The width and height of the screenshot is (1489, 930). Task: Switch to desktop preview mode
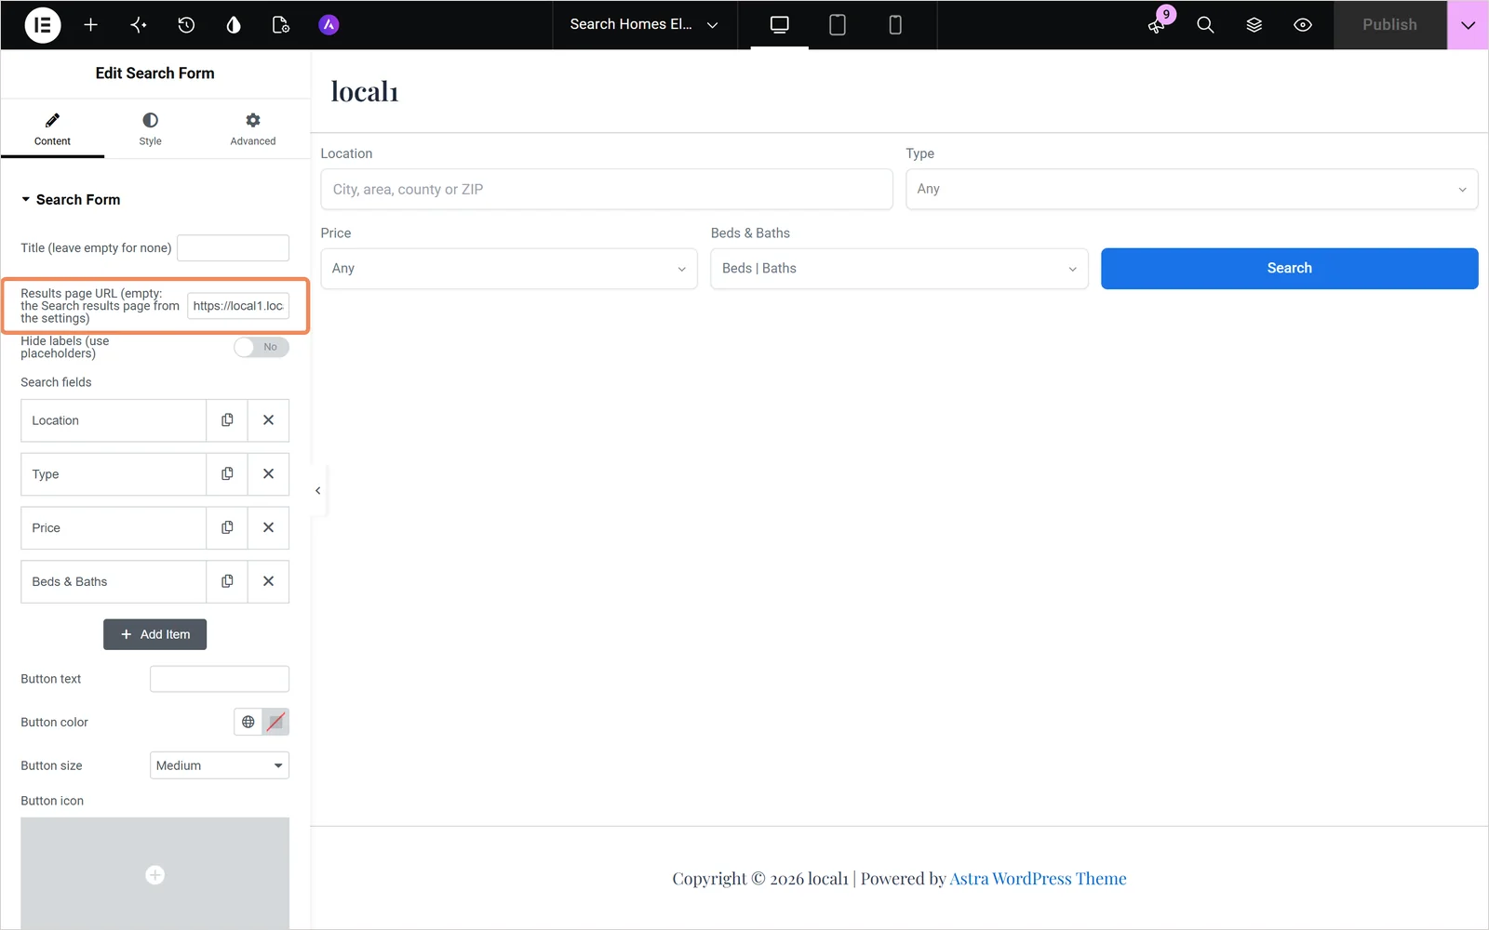780,25
